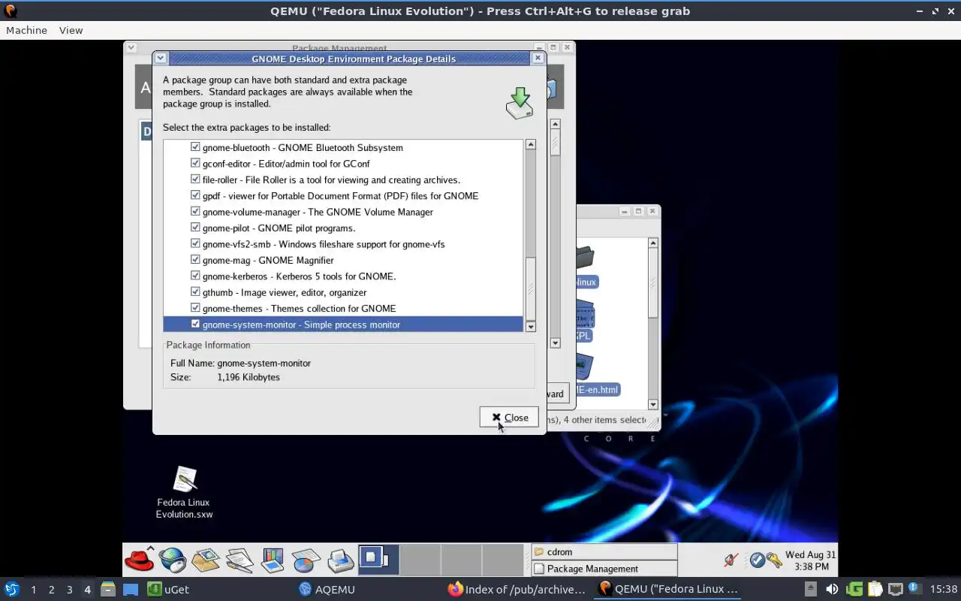The height and width of the screenshot is (601, 961).
Task: Toggle gnome-themes checkbox
Action: (195, 308)
